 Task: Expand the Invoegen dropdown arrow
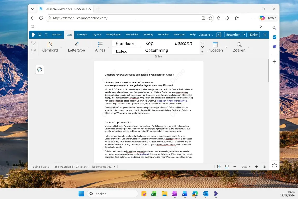pyautogui.click(x=226, y=47)
